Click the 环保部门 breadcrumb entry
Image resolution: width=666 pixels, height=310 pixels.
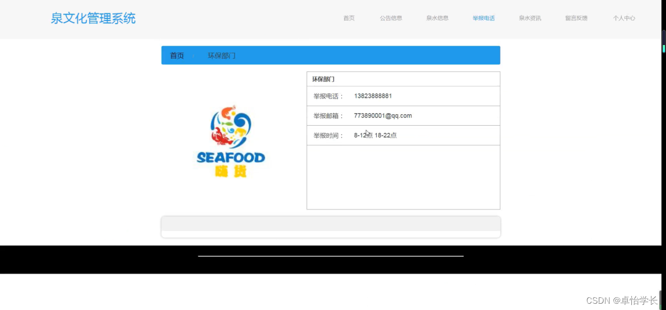point(221,56)
